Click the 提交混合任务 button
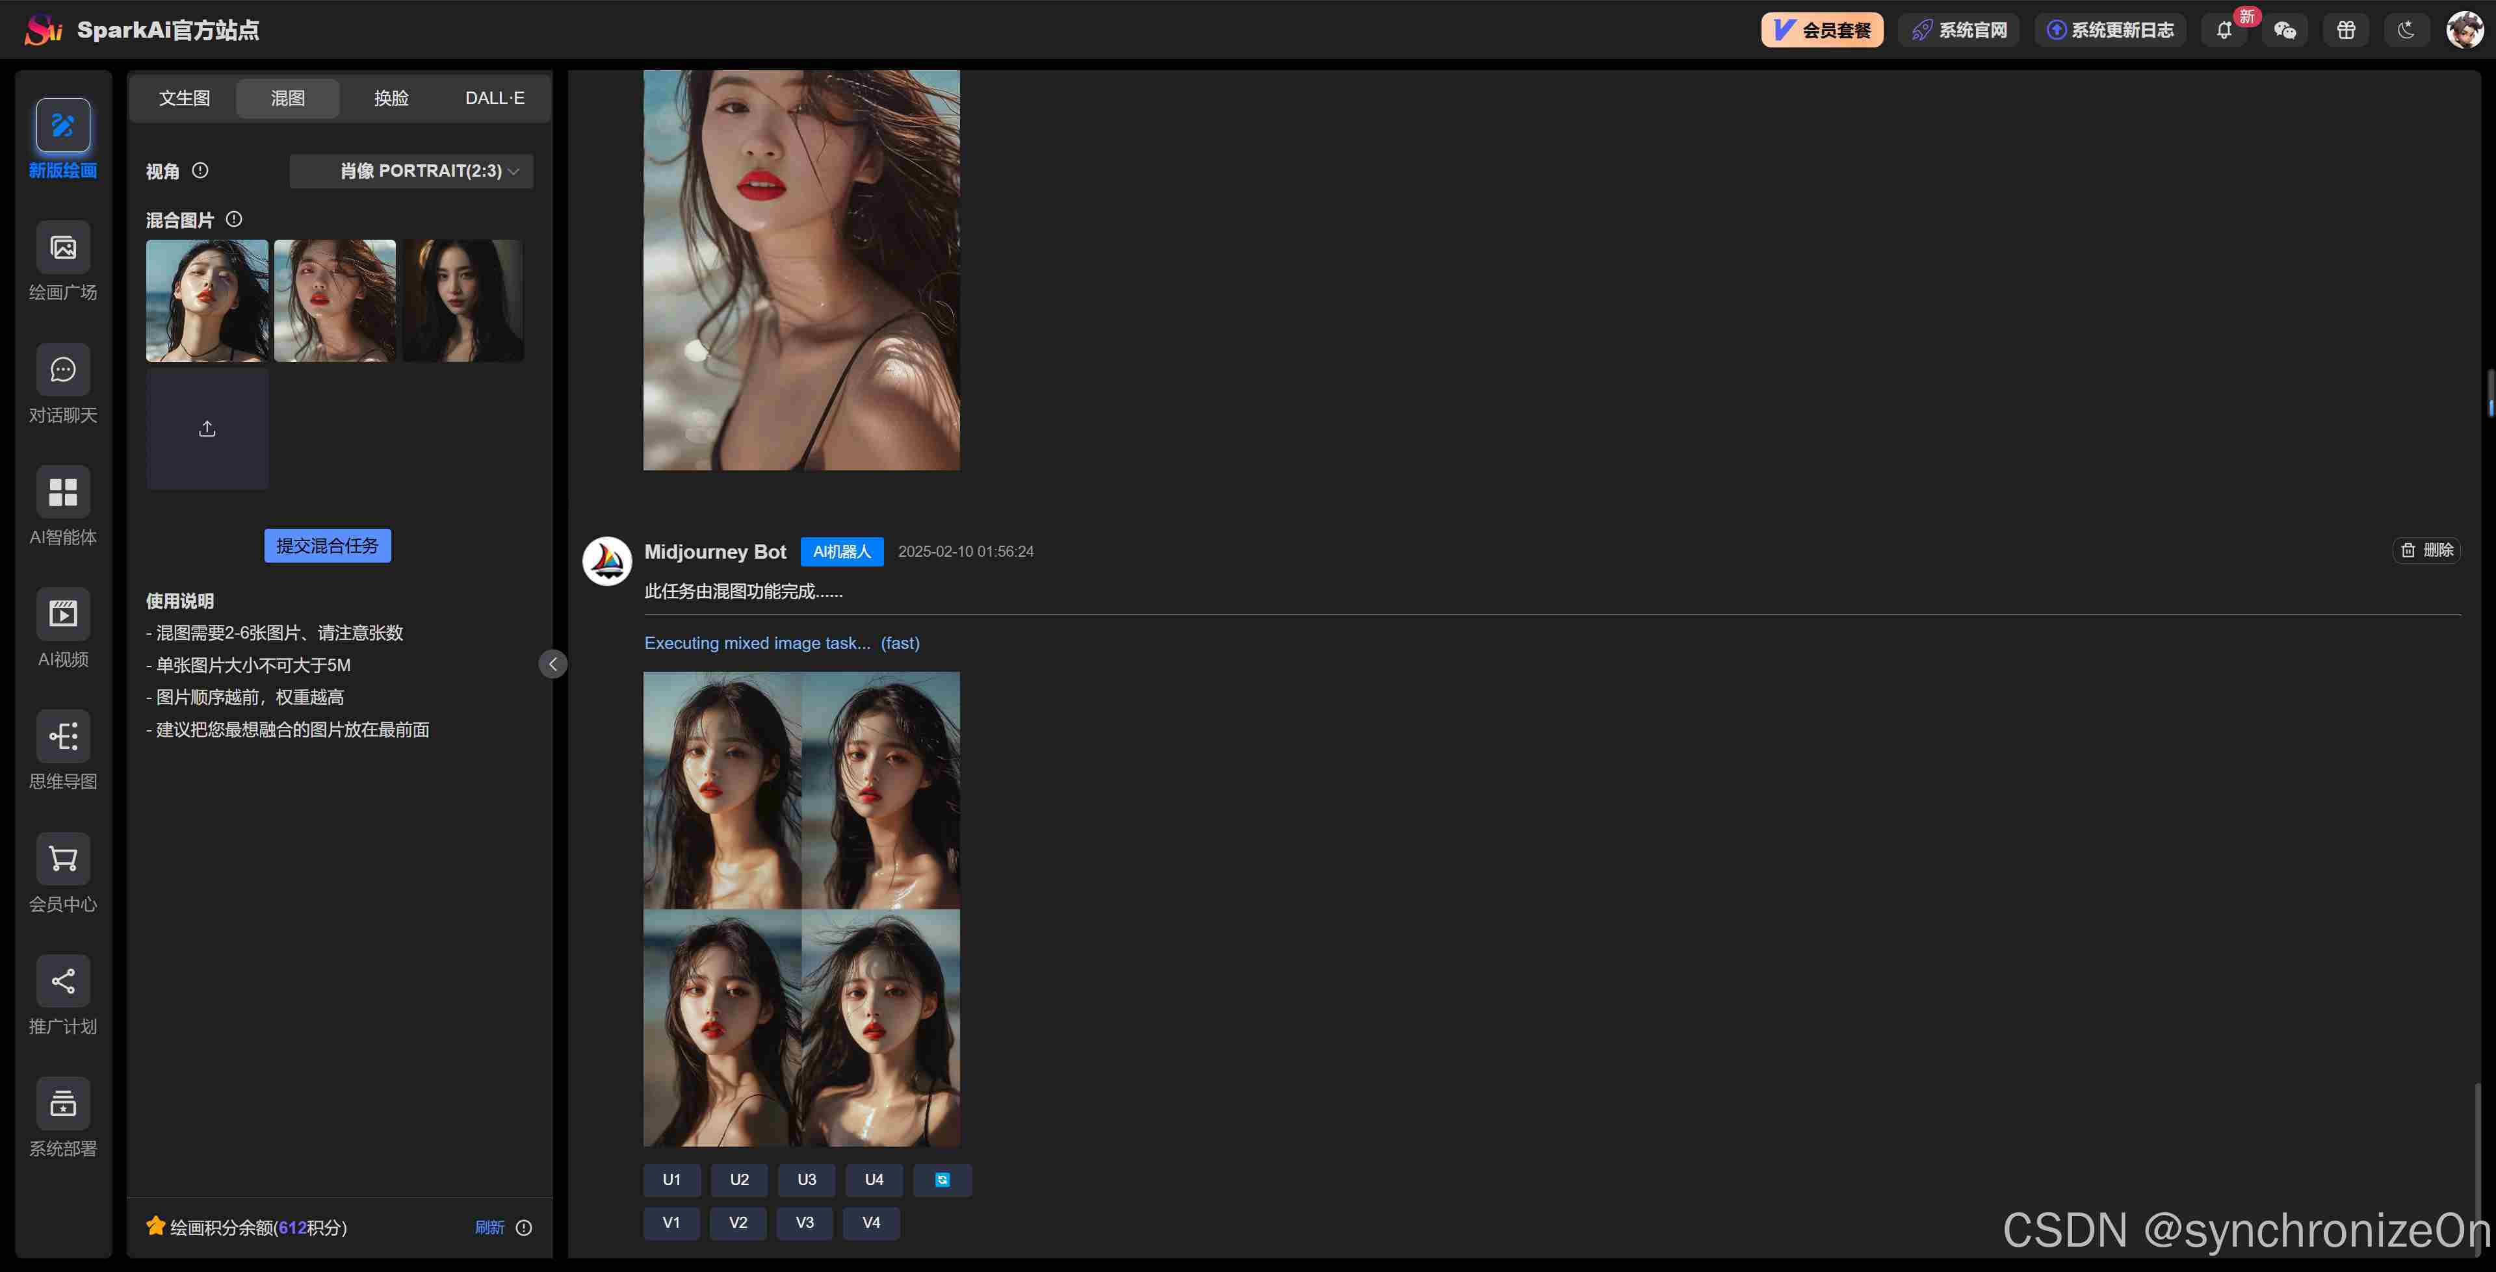 click(x=328, y=546)
